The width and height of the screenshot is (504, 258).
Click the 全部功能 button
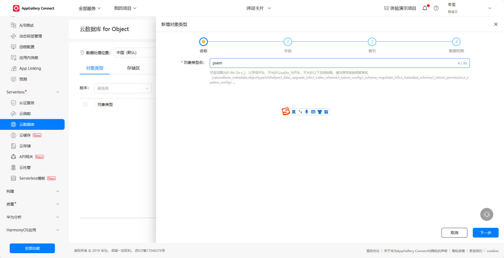[32, 248]
